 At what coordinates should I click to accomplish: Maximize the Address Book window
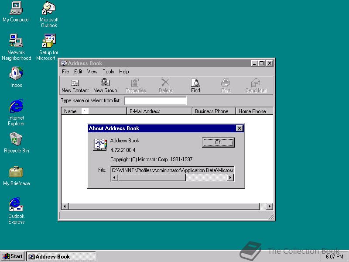point(261,63)
